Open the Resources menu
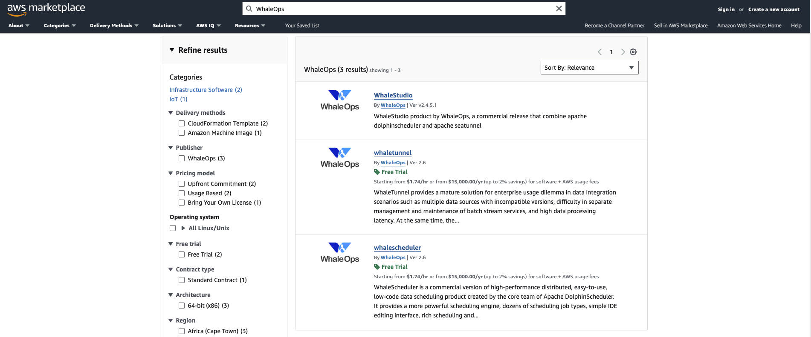Image resolution: width=811 pixels, height=337 pixels. [250, 26]
